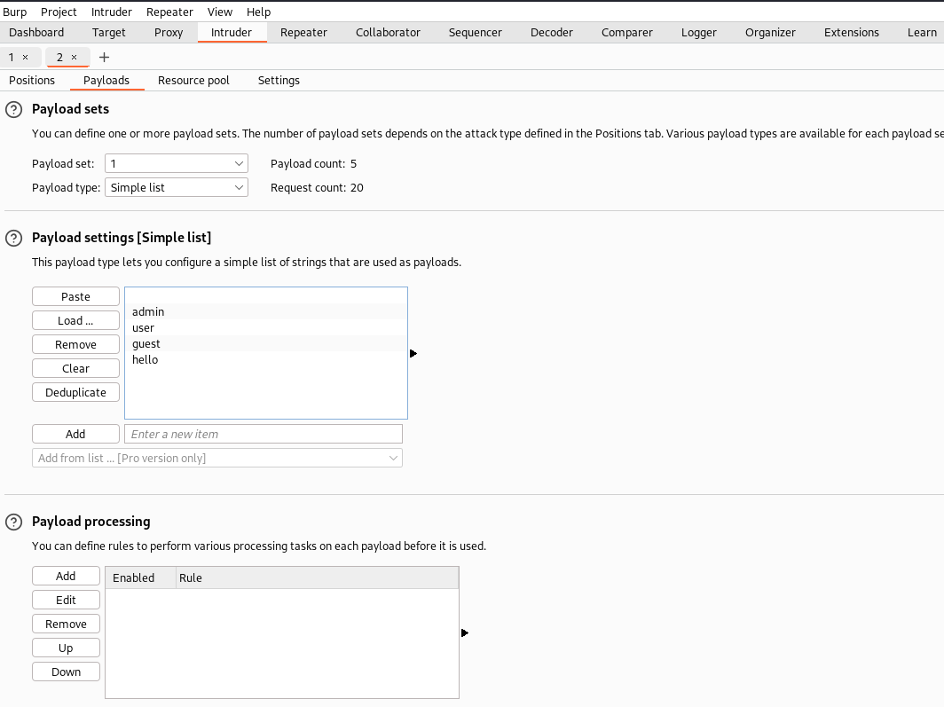This screenshot has height=707, width=944.
Task: Click the Rule column header
Action: pos(318,577)
